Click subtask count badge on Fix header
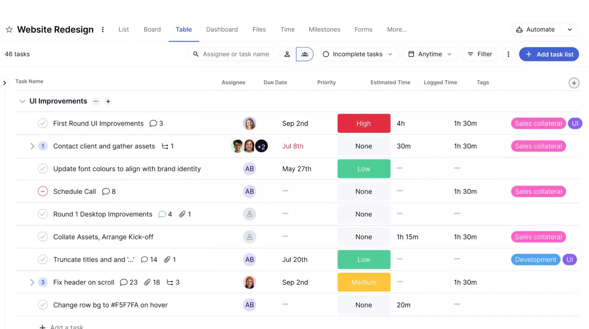 point(43,282)
